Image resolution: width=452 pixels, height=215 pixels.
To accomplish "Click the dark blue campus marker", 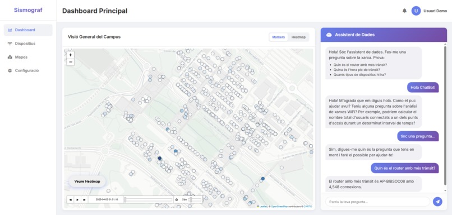I will point(159,158).
